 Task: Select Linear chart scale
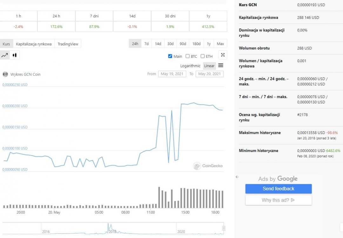pos(209,66)
